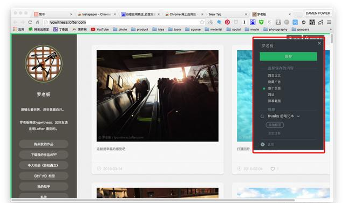This screenshot has height=203, width=347.
Task: Open the movie bookmarks folder
Action: 252,29
